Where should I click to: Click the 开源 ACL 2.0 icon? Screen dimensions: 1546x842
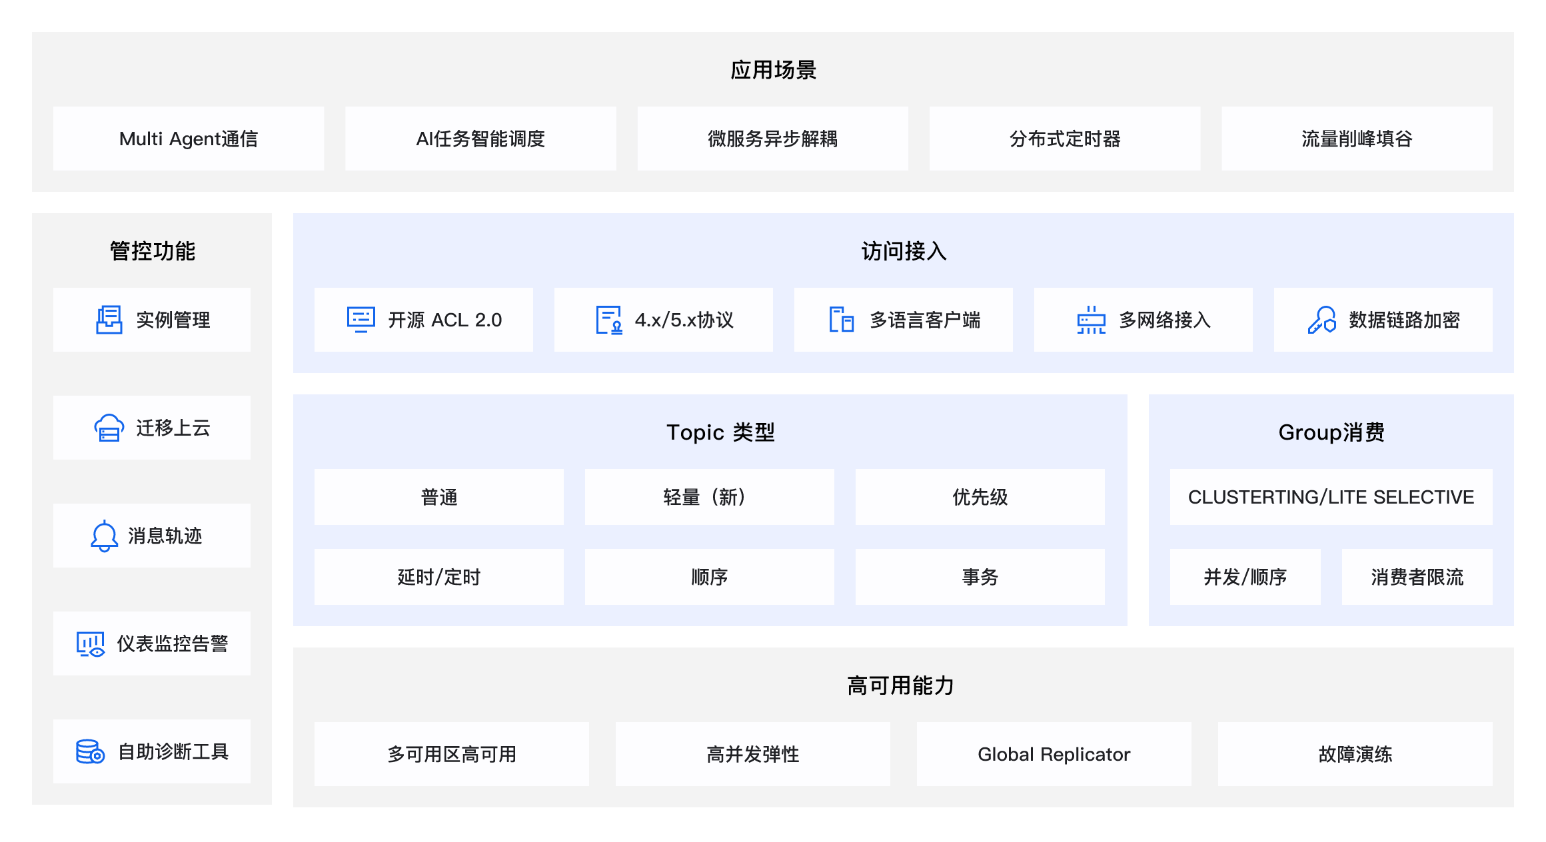[x=360, y=320]
